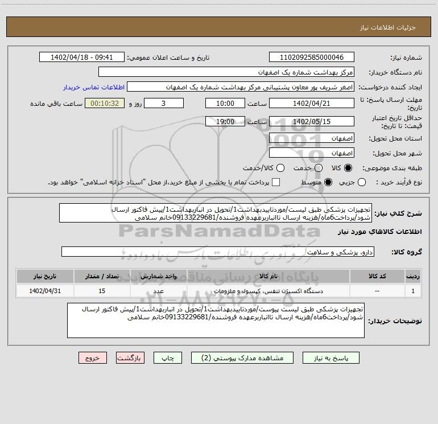Click the اطلاعات کالاهای مورد نیاز heading
Viewport: 438px width, 424px height.
point(379,232)
